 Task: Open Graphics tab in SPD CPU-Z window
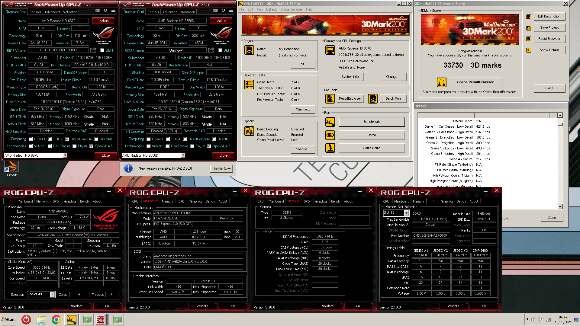pos(447,201)
